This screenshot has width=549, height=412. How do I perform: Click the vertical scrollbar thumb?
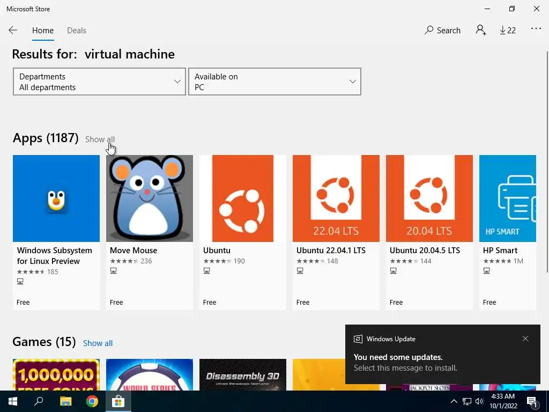pyautogui.click(x=547, y=162)
